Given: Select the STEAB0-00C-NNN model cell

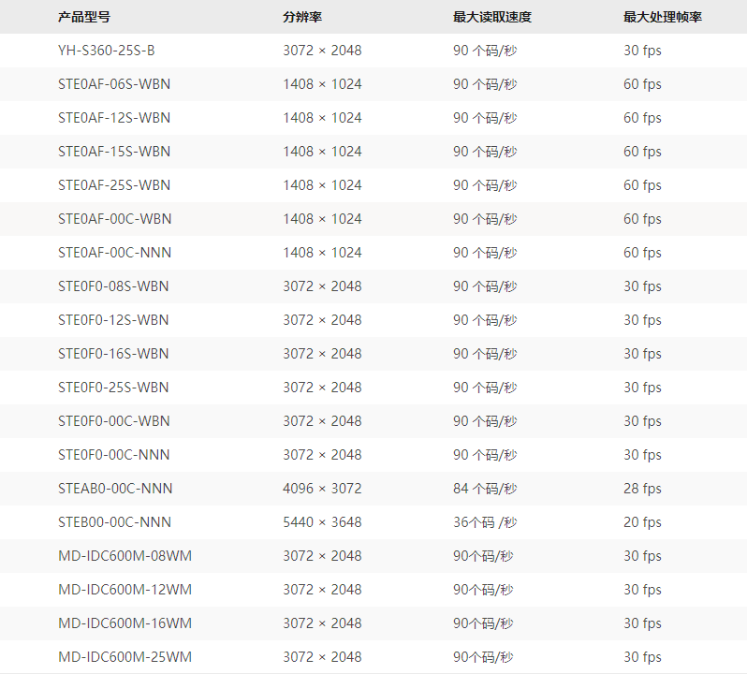Looking at the screenshot, I should click(115, 489).
